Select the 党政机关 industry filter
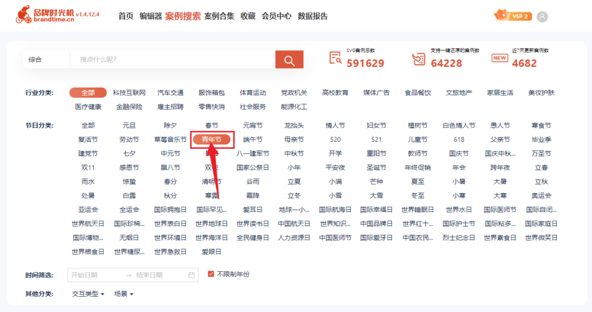592x312 pixels. [294, 93]
